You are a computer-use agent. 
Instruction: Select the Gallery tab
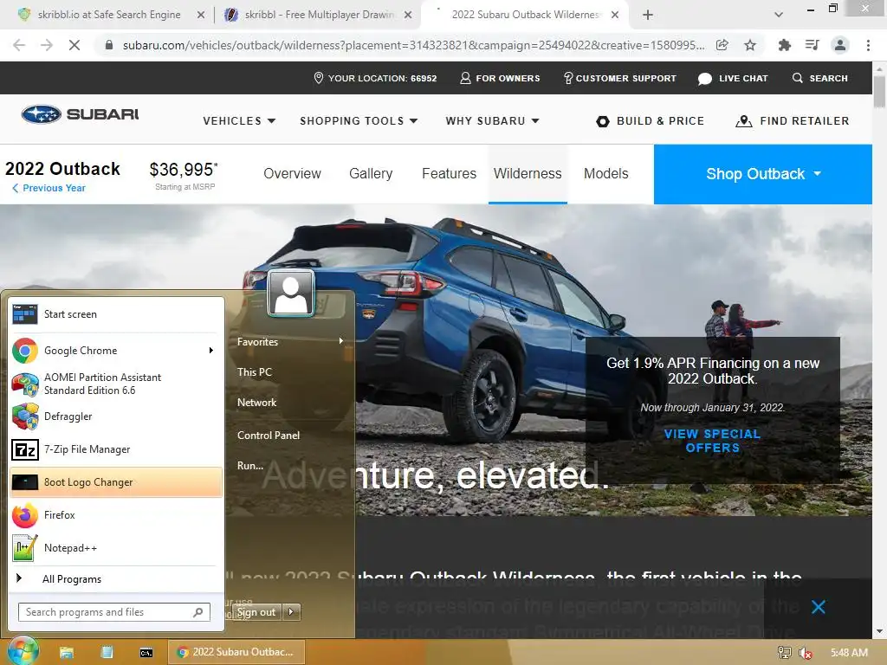click(x=371, y=173)
